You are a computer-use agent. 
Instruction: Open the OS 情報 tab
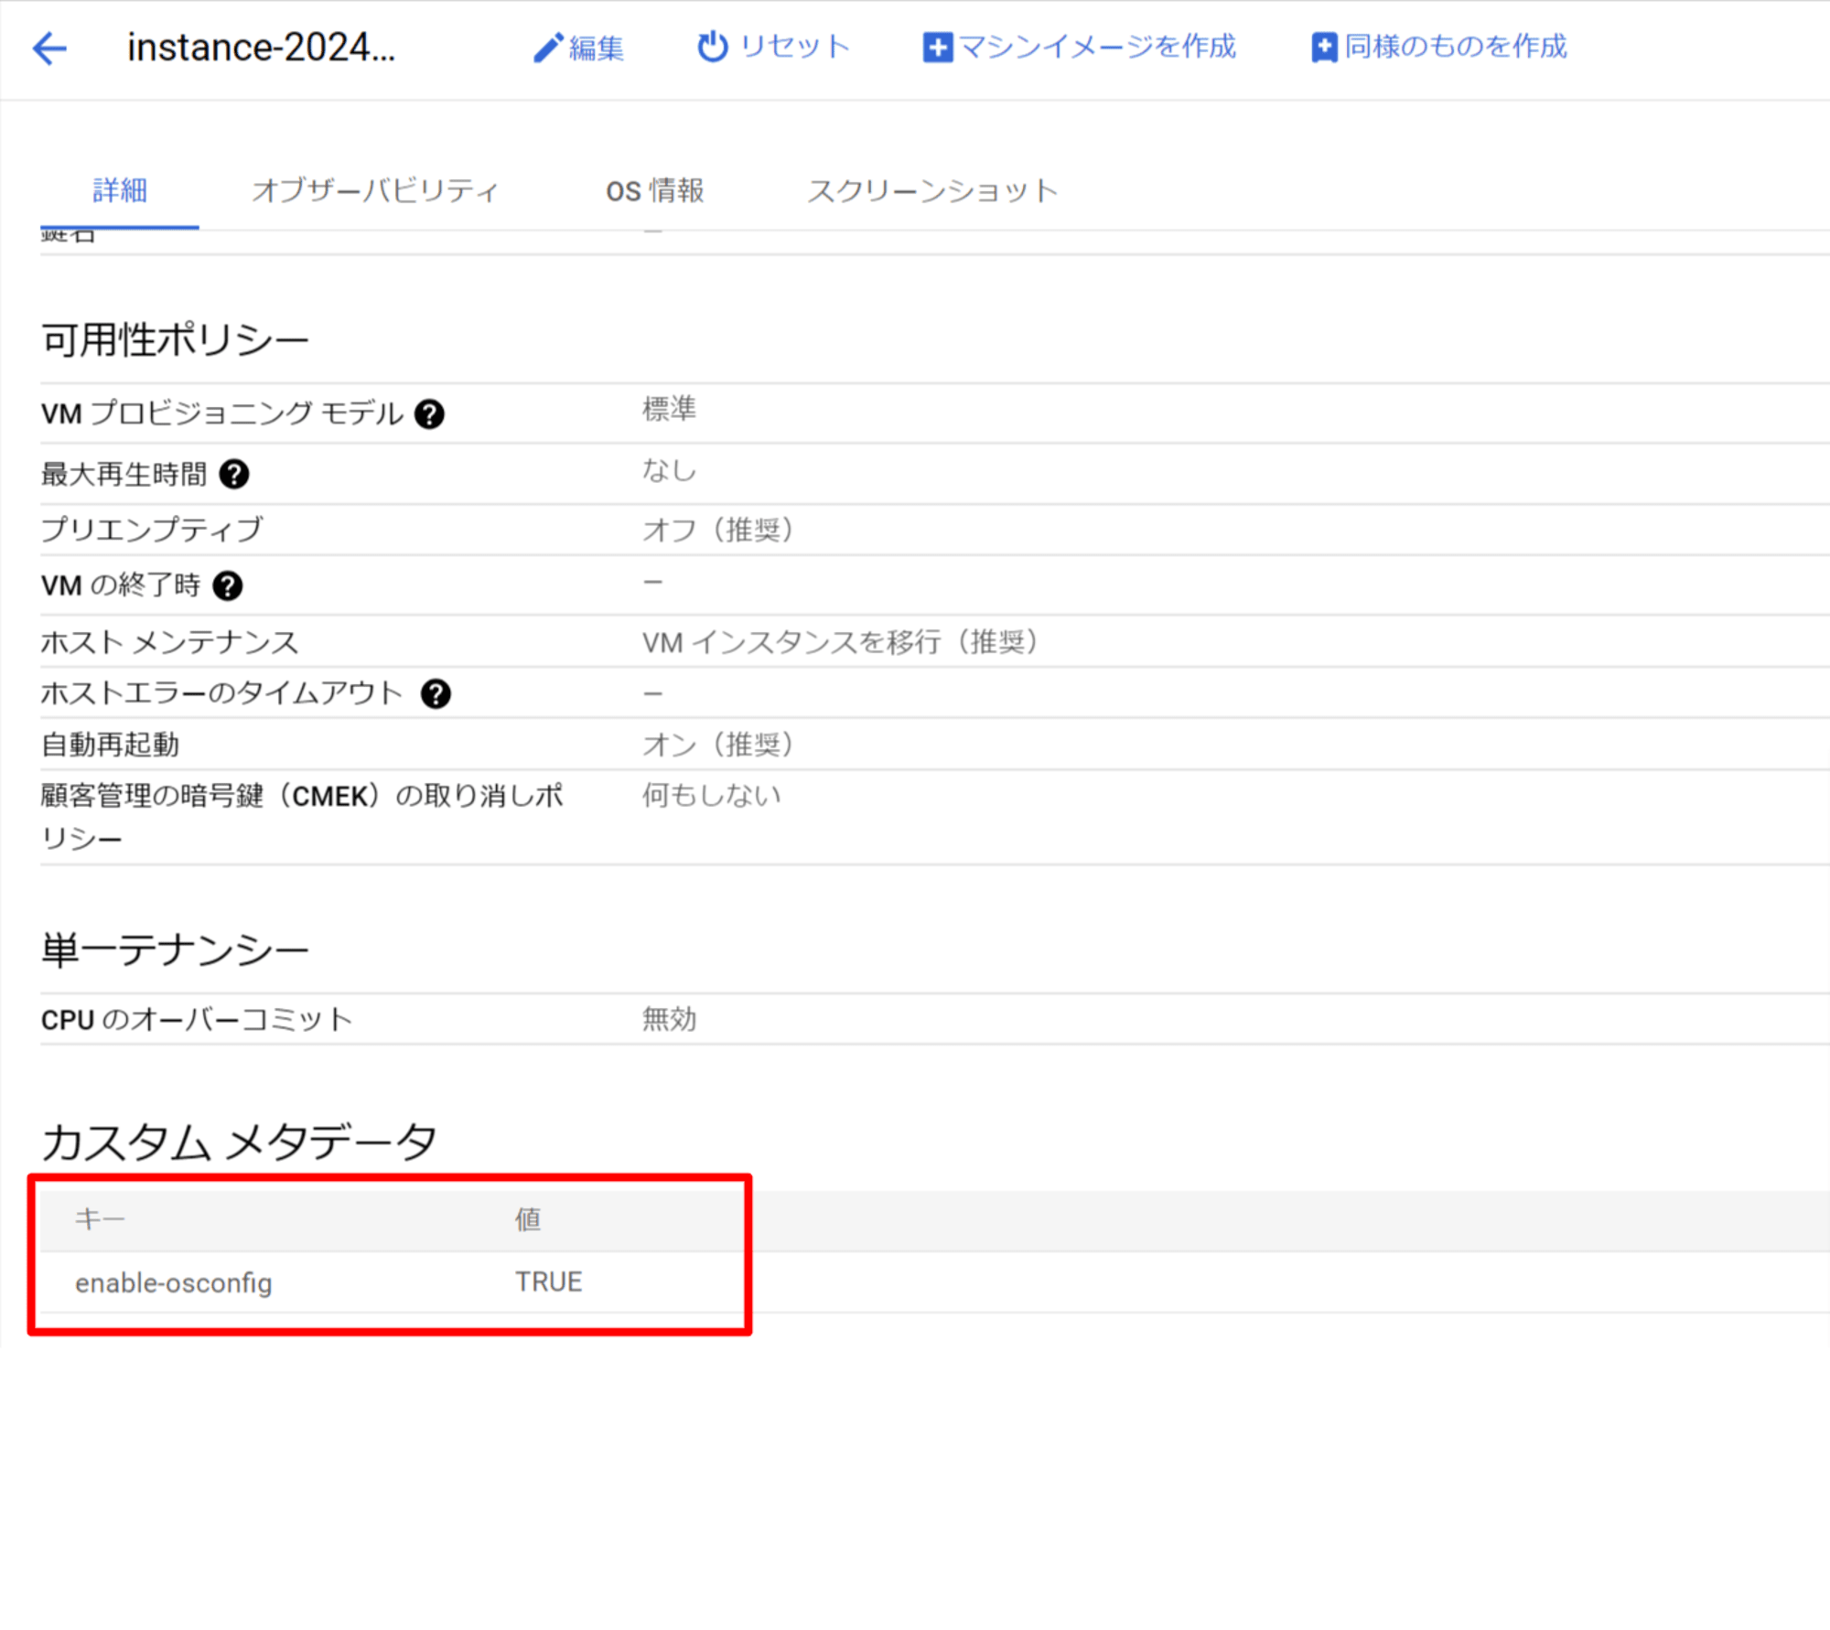pos(655,190)
